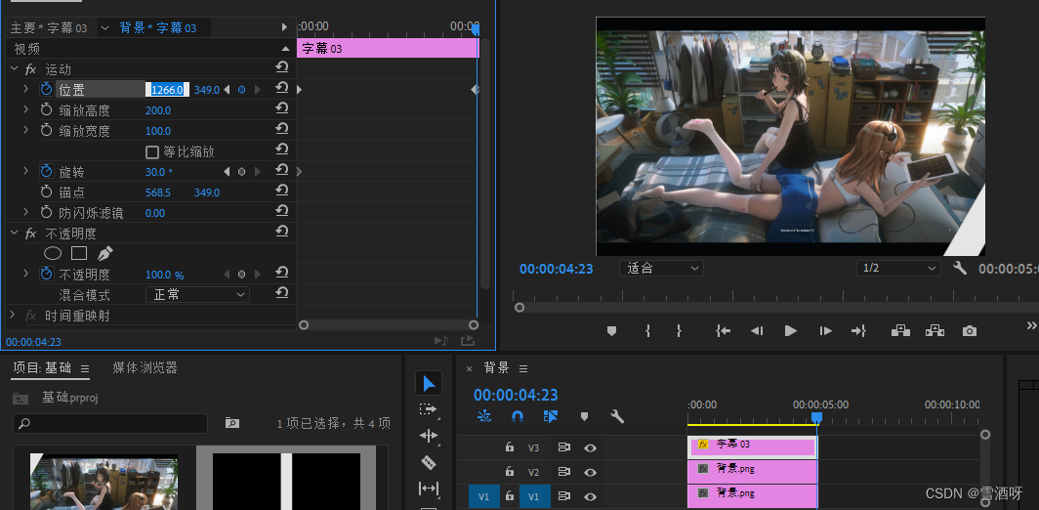Go to Out point

(x=858, y=330)
